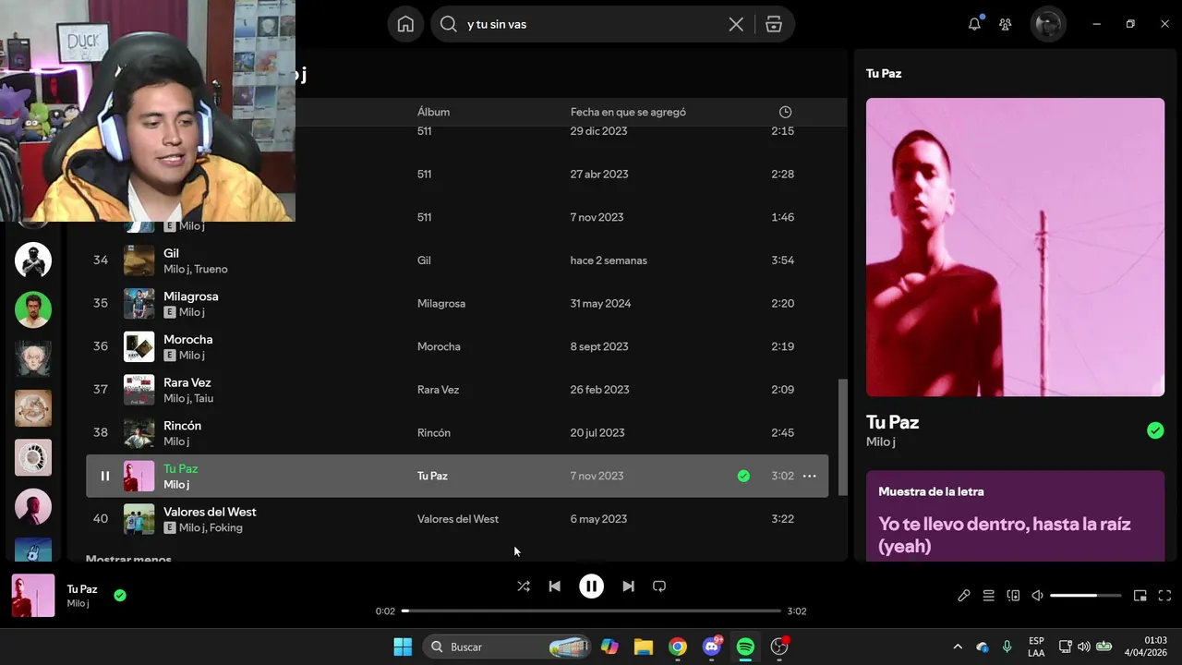Sort by Fecha en que se agregó
Viewport: 1182px width, 665px height.
click(628, 112)
